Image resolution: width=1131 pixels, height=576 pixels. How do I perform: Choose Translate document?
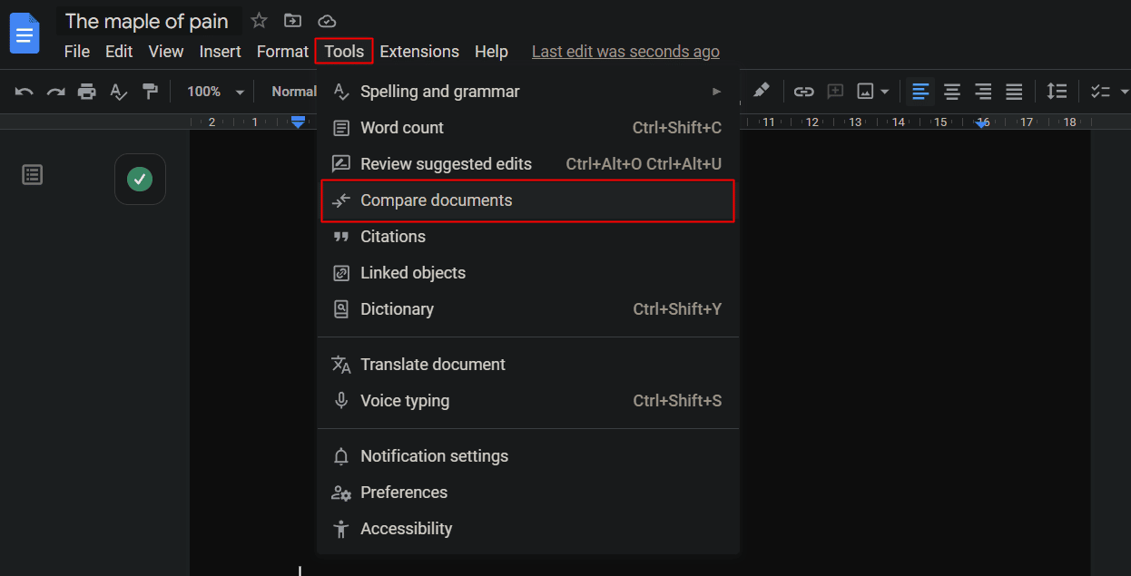point(528,365)
